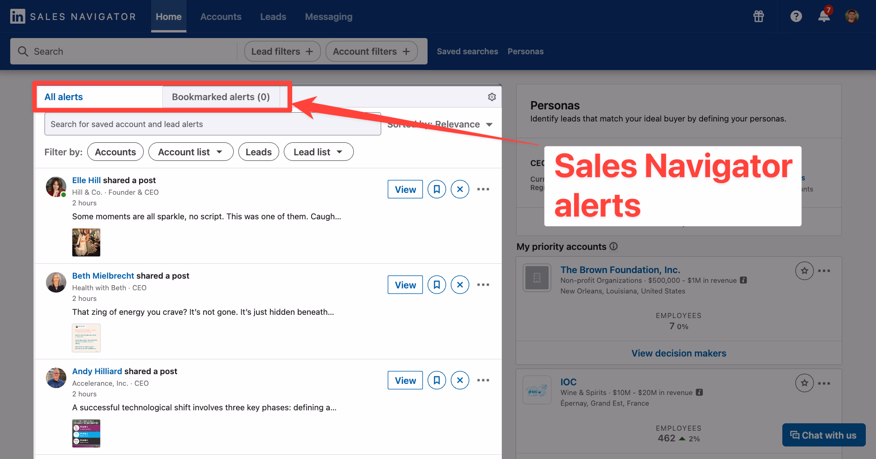The width and height of the screenshot is (876, 459).
Task: Open Saved searches
Action: pos(467,51)
